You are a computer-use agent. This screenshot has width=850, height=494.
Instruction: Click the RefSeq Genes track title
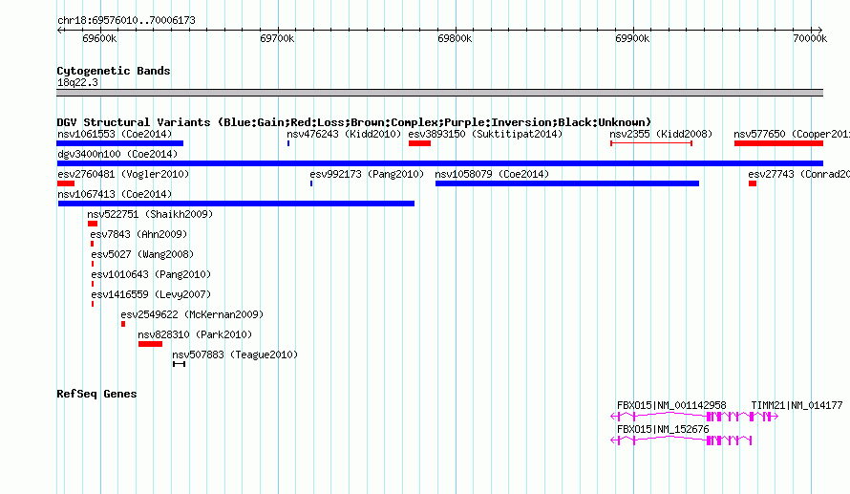click(96, 394)
